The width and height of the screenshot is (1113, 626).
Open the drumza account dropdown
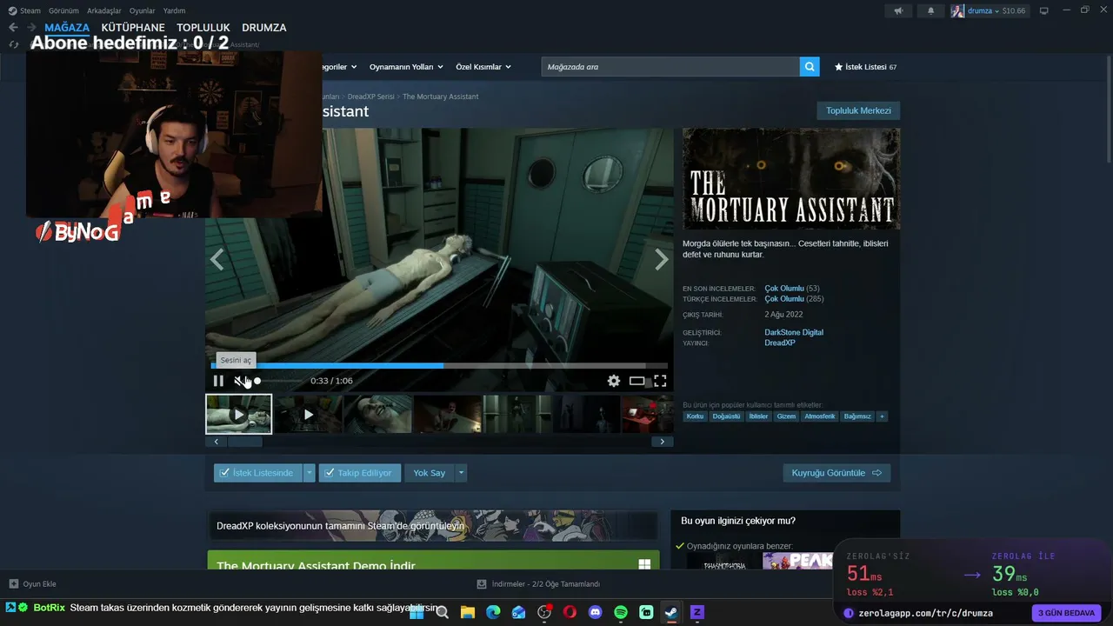click(989, 10)
